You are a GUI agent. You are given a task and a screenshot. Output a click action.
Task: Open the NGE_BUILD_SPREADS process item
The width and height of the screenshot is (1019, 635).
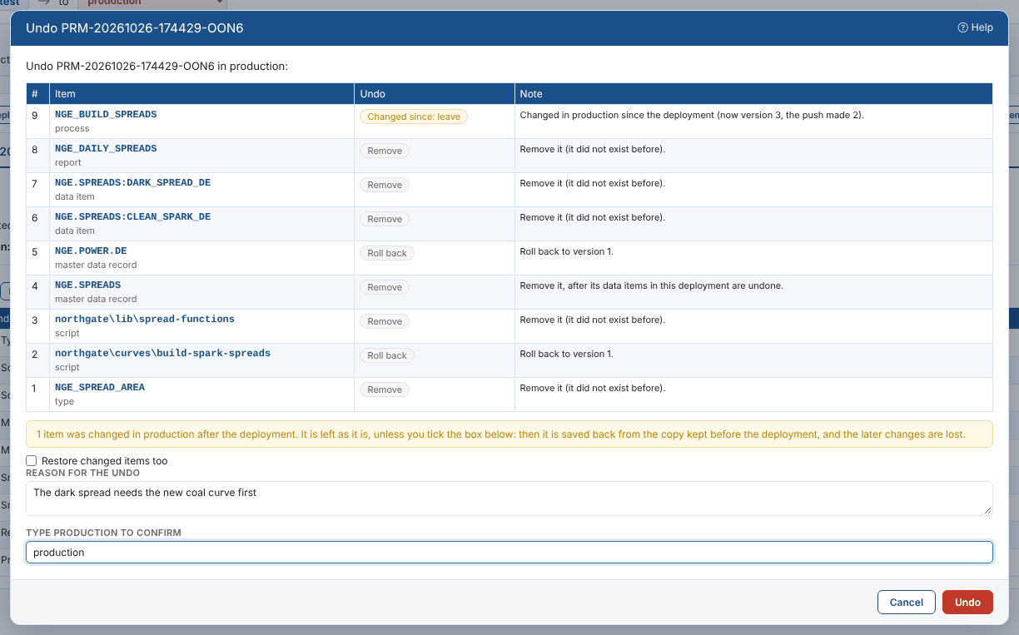(106, 114)
